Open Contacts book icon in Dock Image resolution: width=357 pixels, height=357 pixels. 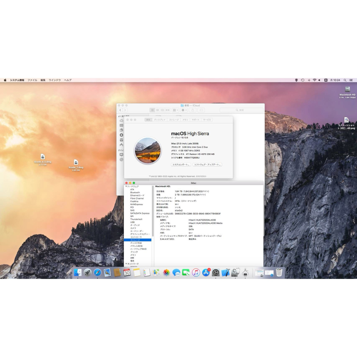117,272
